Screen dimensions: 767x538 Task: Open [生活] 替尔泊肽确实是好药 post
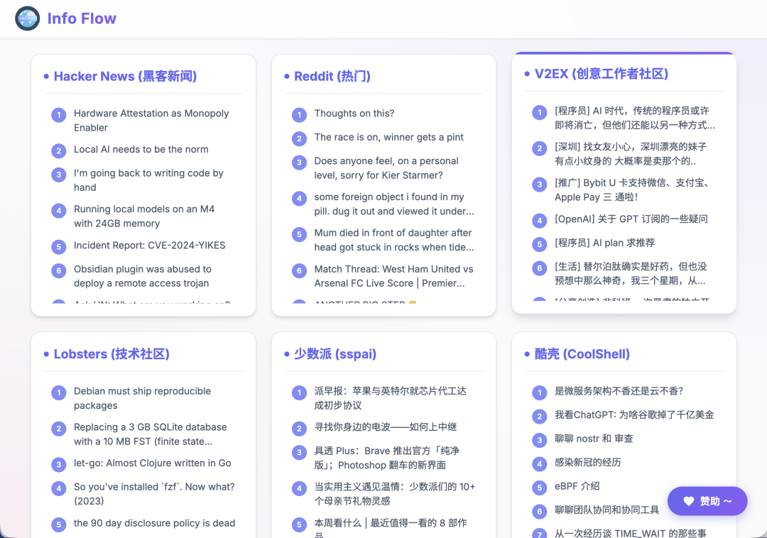tap(631, 274)
